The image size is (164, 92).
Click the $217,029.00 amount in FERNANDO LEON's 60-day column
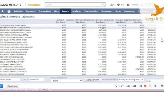click(102, 60)
